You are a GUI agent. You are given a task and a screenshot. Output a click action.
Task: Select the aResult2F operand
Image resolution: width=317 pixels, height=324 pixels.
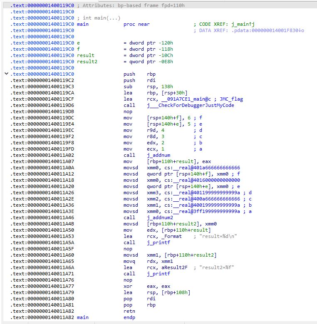pyautogui.click(x=174, y=267)
